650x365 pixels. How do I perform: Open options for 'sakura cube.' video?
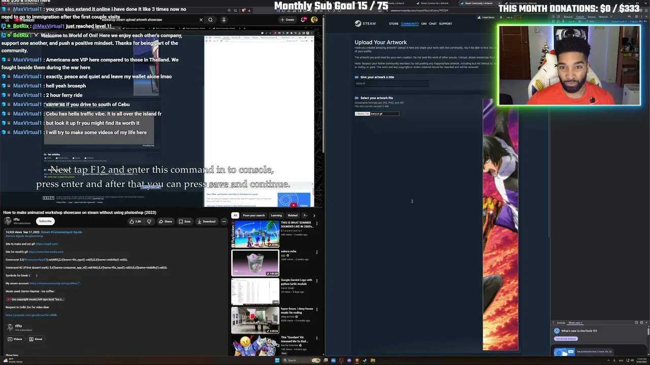316,252
